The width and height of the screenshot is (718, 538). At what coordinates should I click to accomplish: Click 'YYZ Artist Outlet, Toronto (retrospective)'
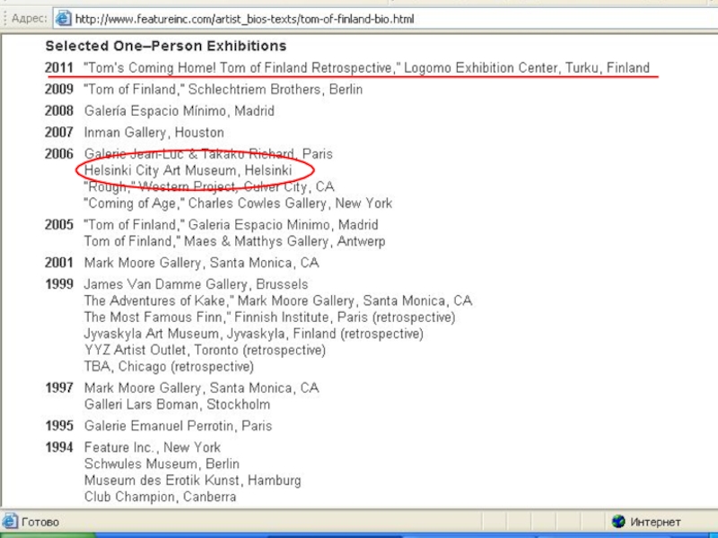point(205,350)
